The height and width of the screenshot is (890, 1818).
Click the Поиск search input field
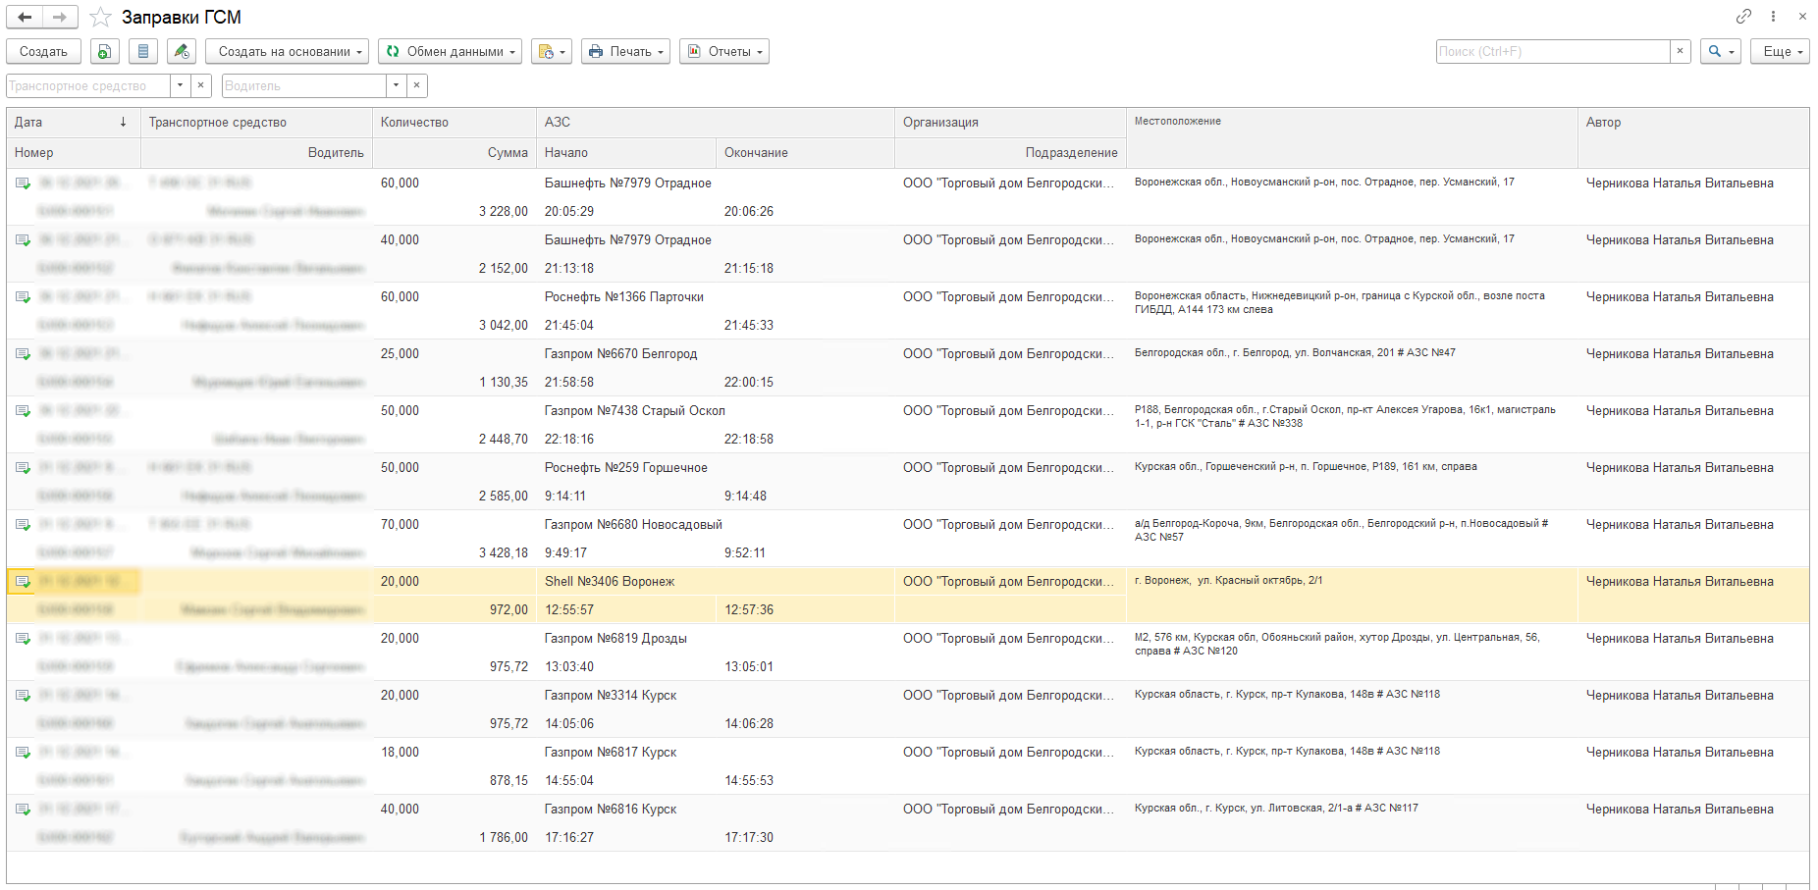tap(1552, 51)
